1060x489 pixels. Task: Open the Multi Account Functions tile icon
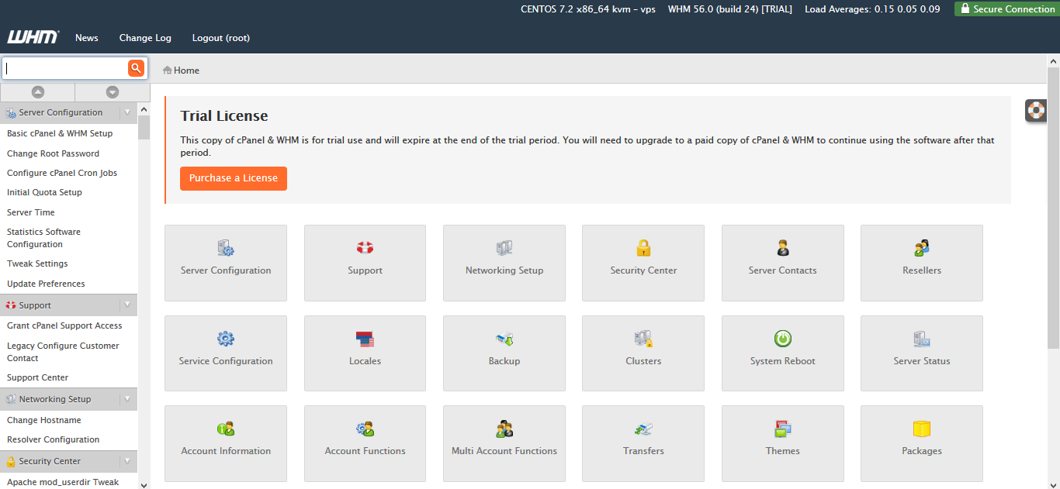pyautogui.click(x=504, y=429)
